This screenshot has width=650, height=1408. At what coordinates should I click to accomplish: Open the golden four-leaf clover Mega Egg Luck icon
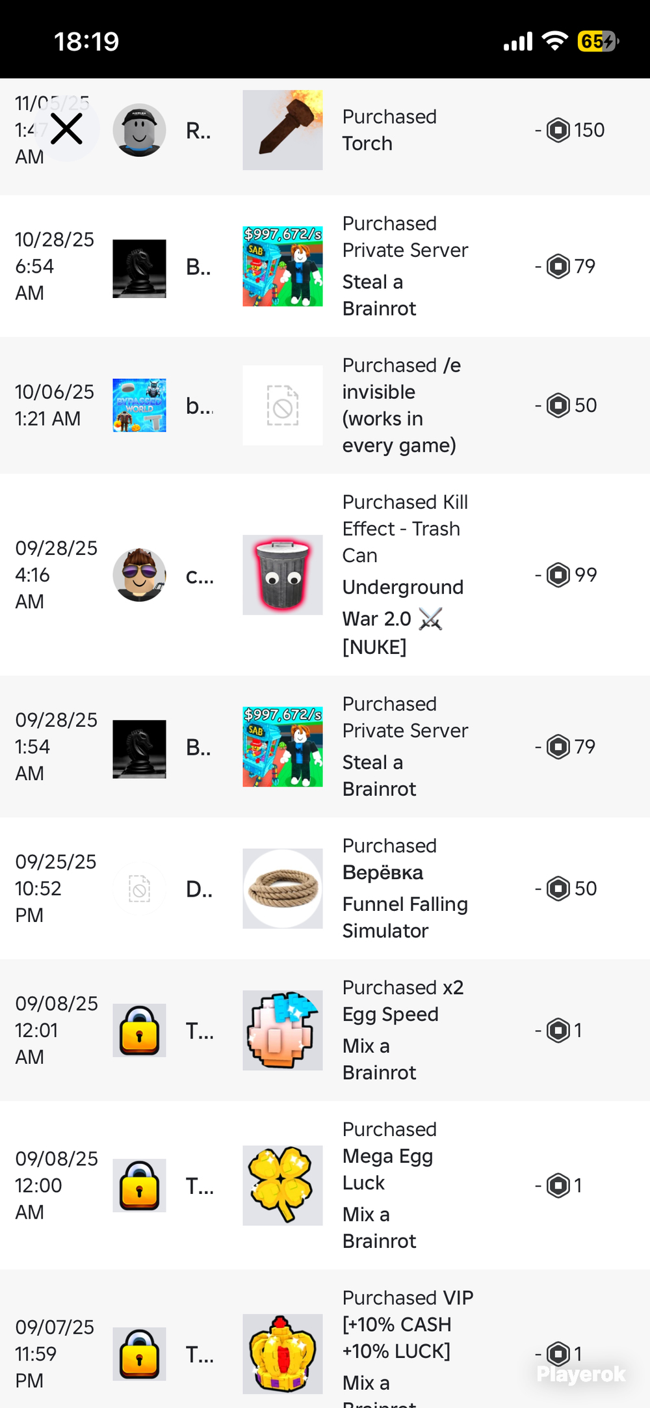coord(283,1185)
